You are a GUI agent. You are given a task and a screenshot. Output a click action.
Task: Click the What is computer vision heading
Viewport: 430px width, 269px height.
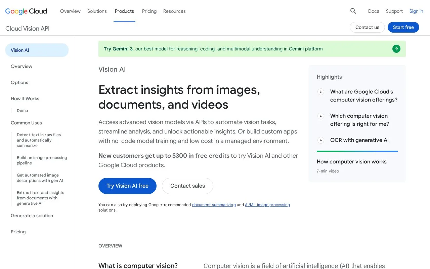pyautogui.click(x=138, y=266)
